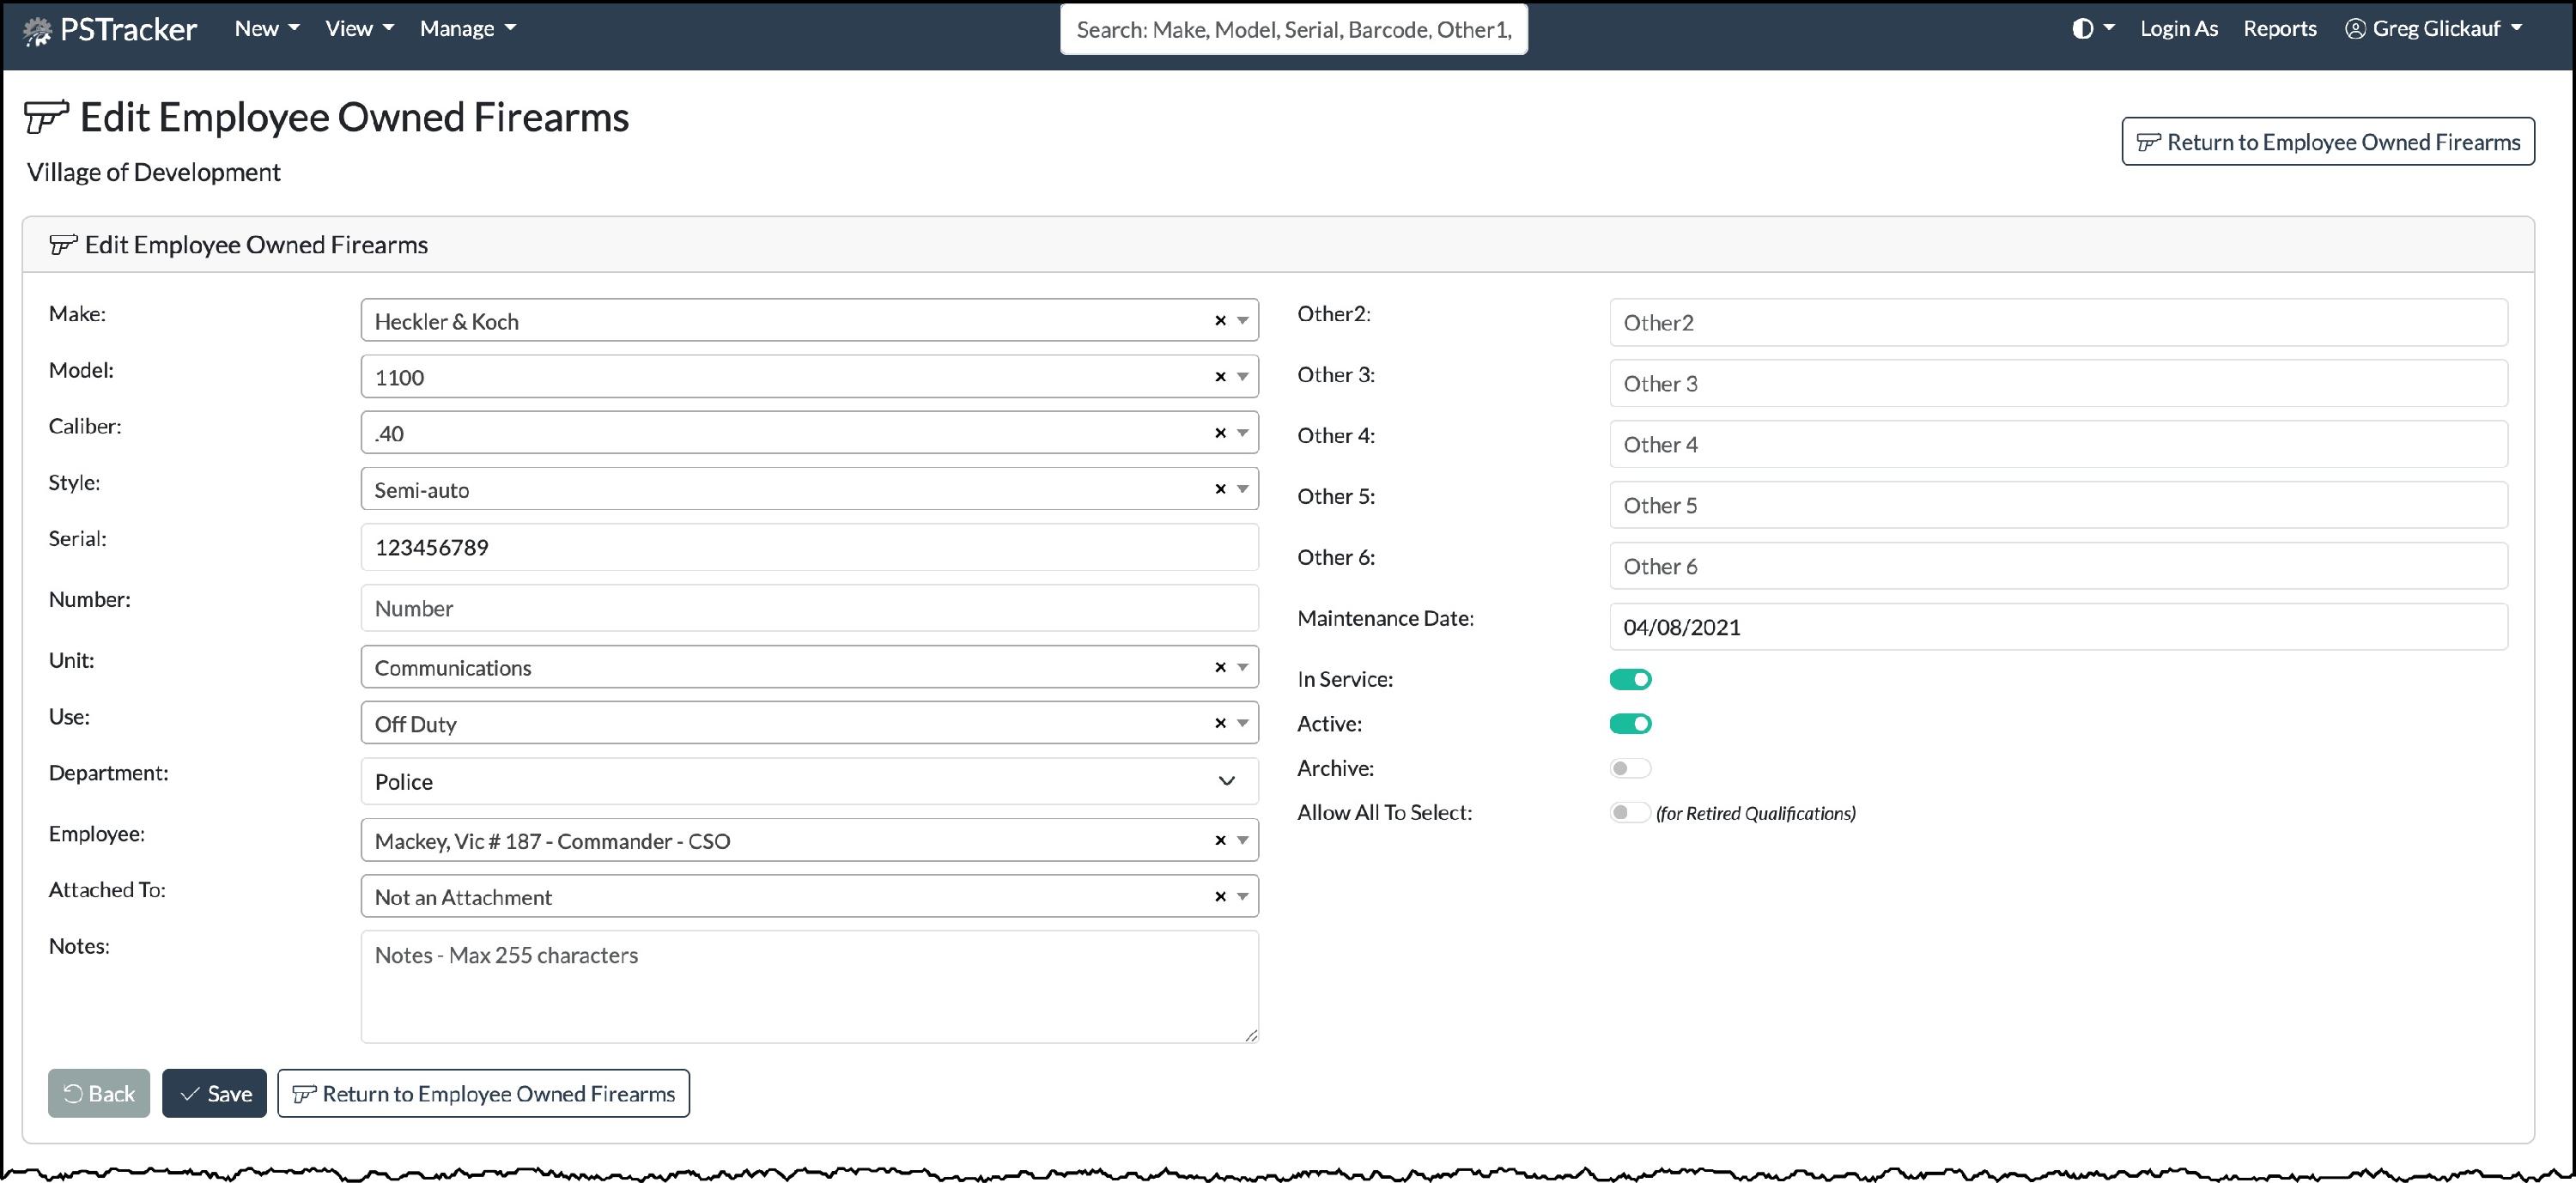Clear the Unit Communications value X icon
2576x1183 pixels.
click(x=1220, y=667)
